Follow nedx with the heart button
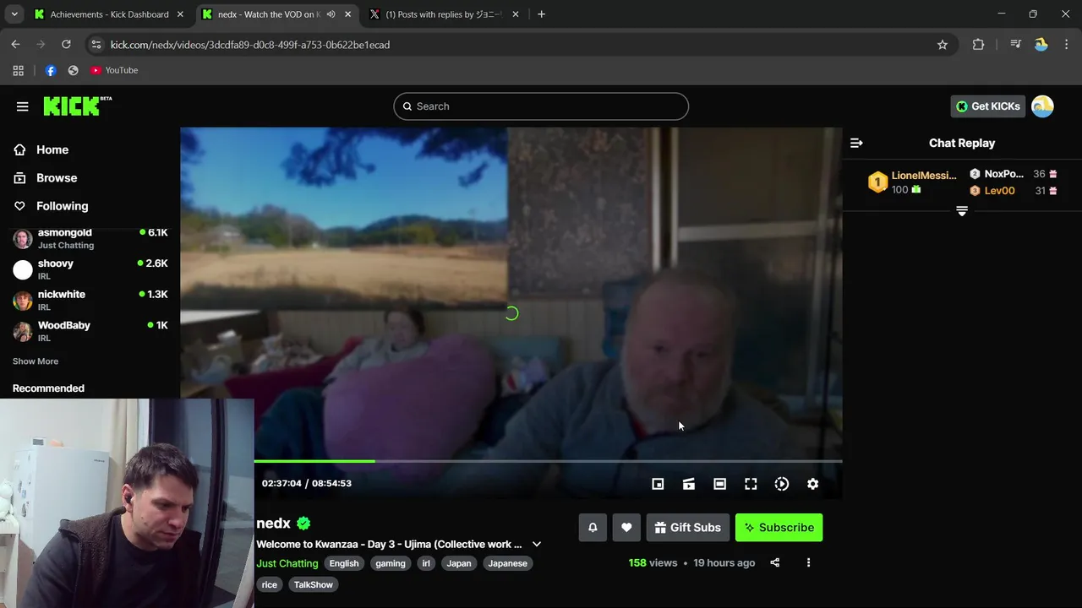1082x608 pixels. [x=626, y=528]
